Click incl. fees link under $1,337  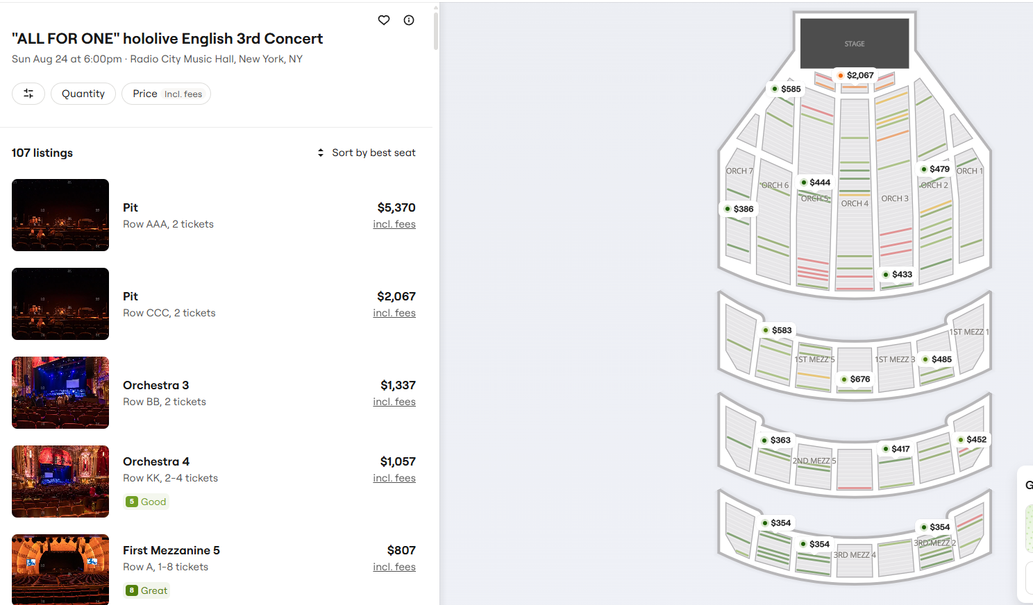tap(394, 402)
